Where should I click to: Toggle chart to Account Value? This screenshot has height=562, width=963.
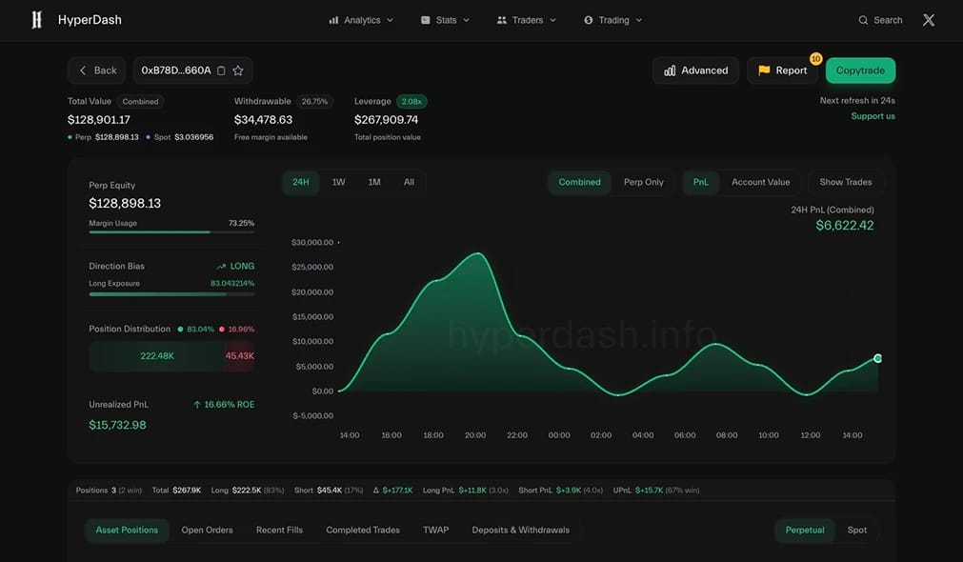coord(760,182)
